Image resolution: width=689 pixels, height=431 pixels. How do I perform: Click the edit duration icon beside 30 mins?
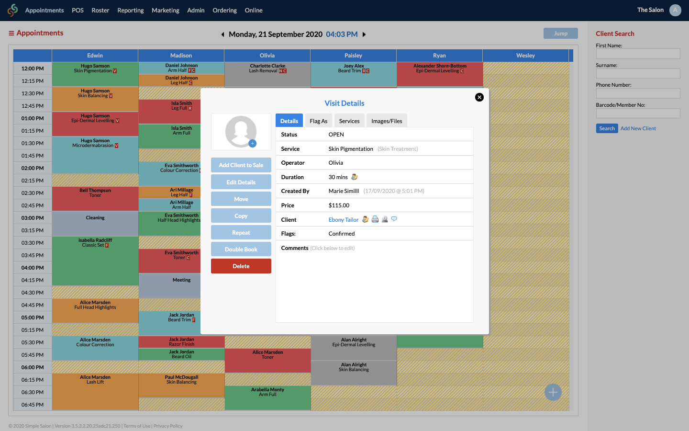pyautogui.click(x=355, y=177)
